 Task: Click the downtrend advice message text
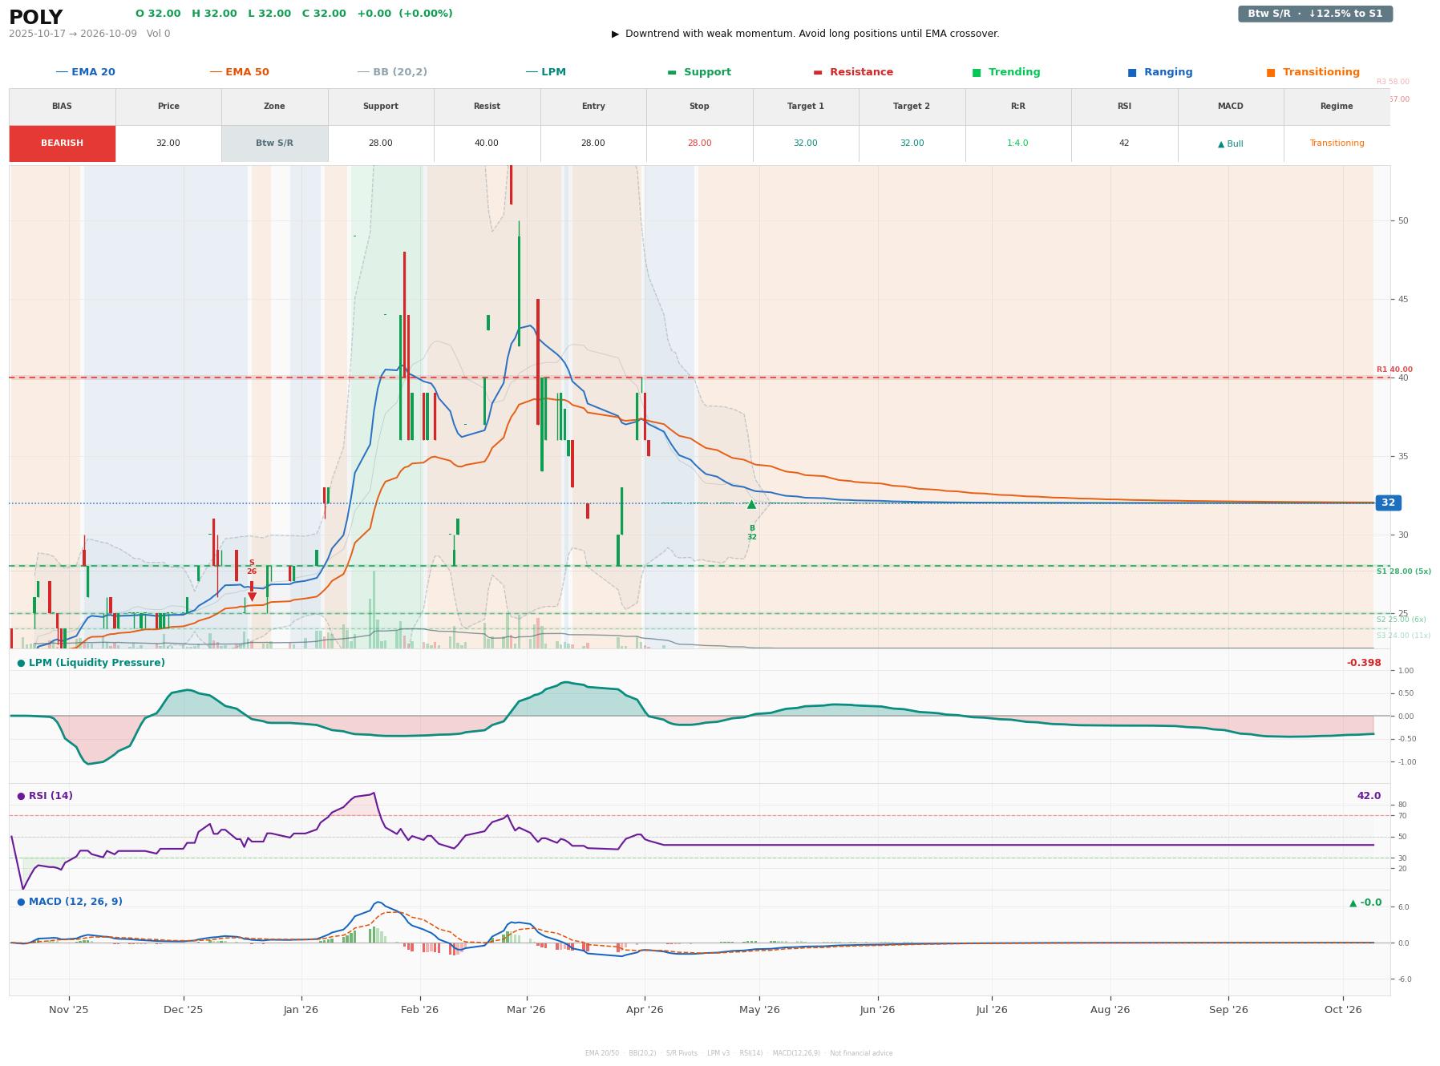[x=805, y=34]
